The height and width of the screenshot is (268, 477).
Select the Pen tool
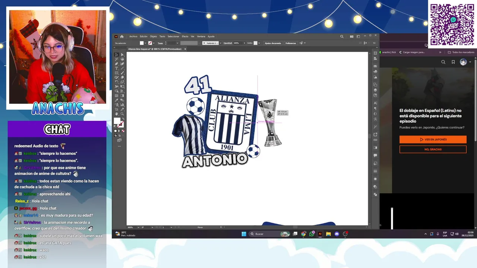point(117,64)
